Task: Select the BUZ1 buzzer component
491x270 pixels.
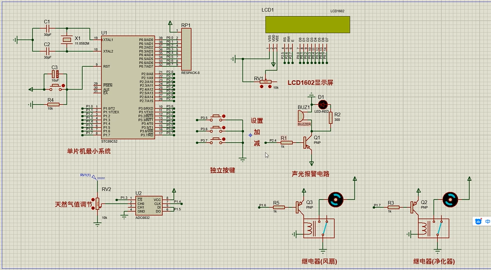Action: [302, 116]
